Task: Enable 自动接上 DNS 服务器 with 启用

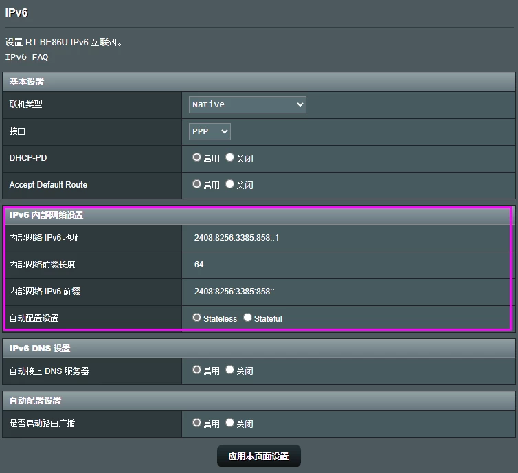Action: [x=197, y=370]
